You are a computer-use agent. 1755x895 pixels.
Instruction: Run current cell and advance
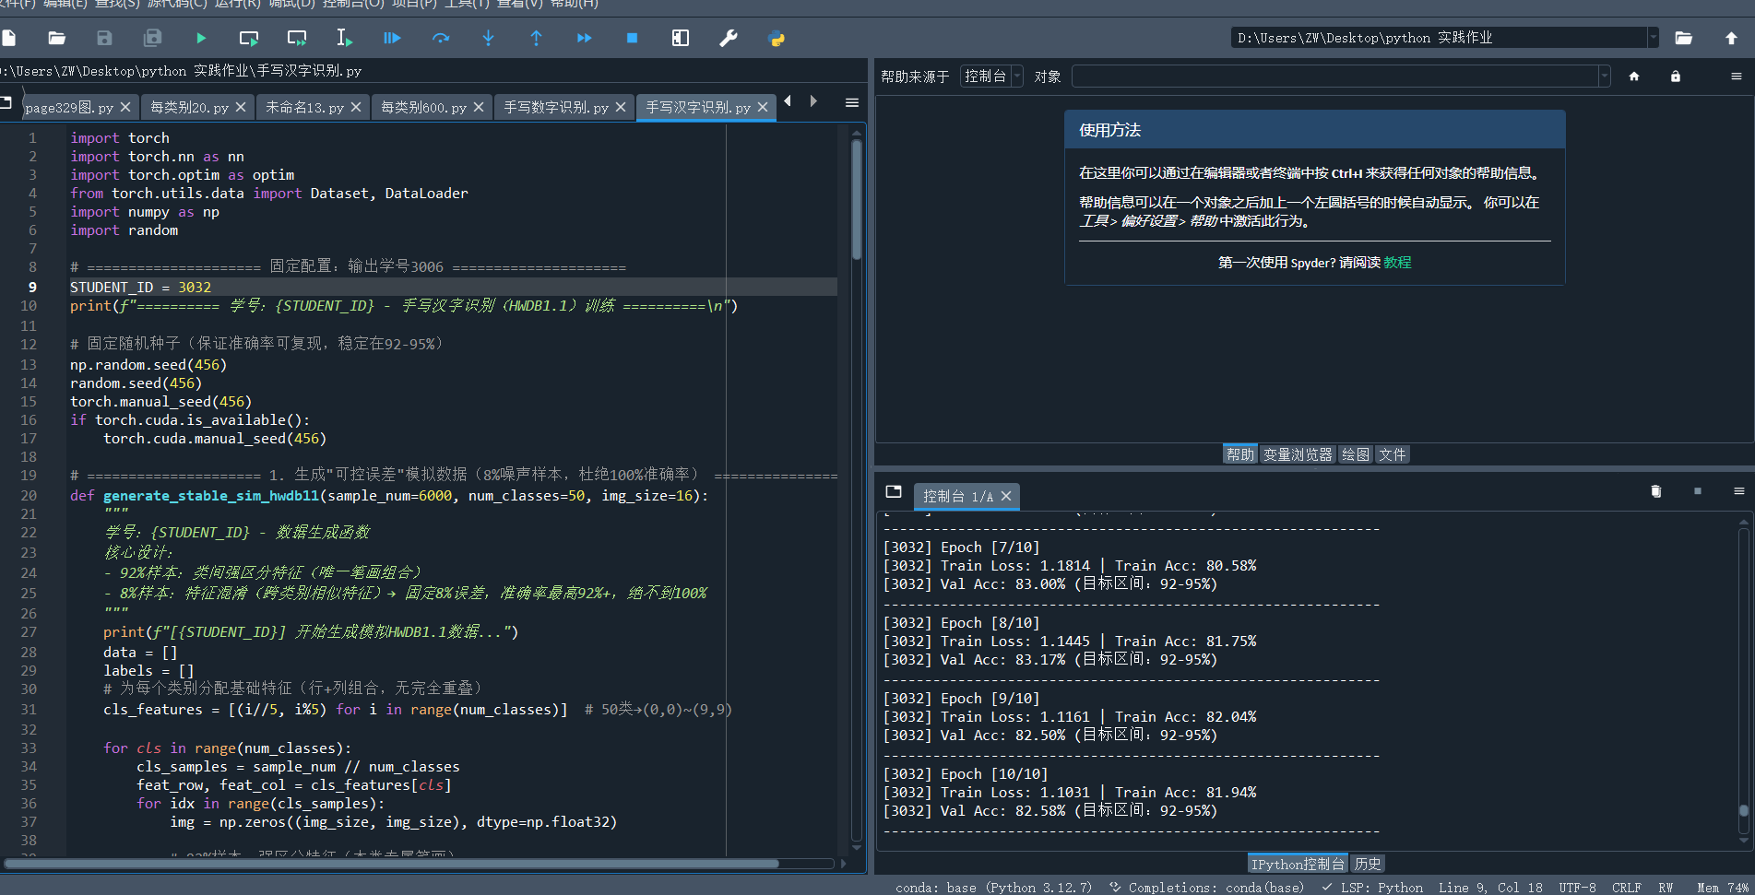click(297, 38)
